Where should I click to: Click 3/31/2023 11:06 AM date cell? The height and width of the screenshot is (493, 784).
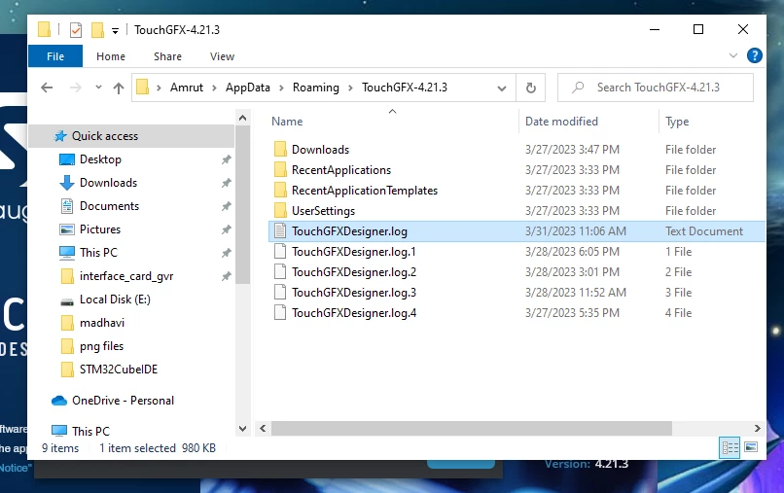[x=576, y=231]
